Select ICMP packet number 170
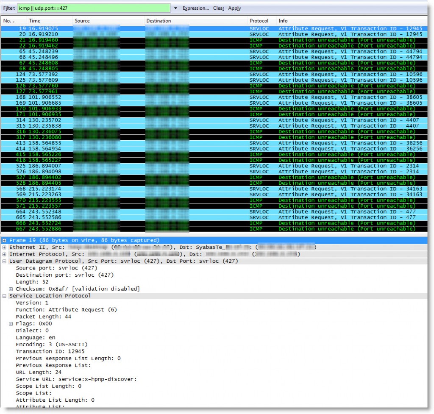This screenshot has height=414, width=434. pos(214,109)
